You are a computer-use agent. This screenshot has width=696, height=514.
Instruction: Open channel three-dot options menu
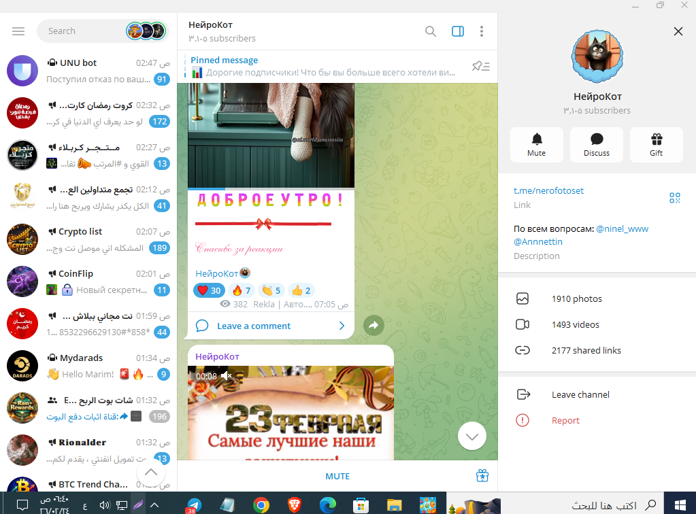482,31
